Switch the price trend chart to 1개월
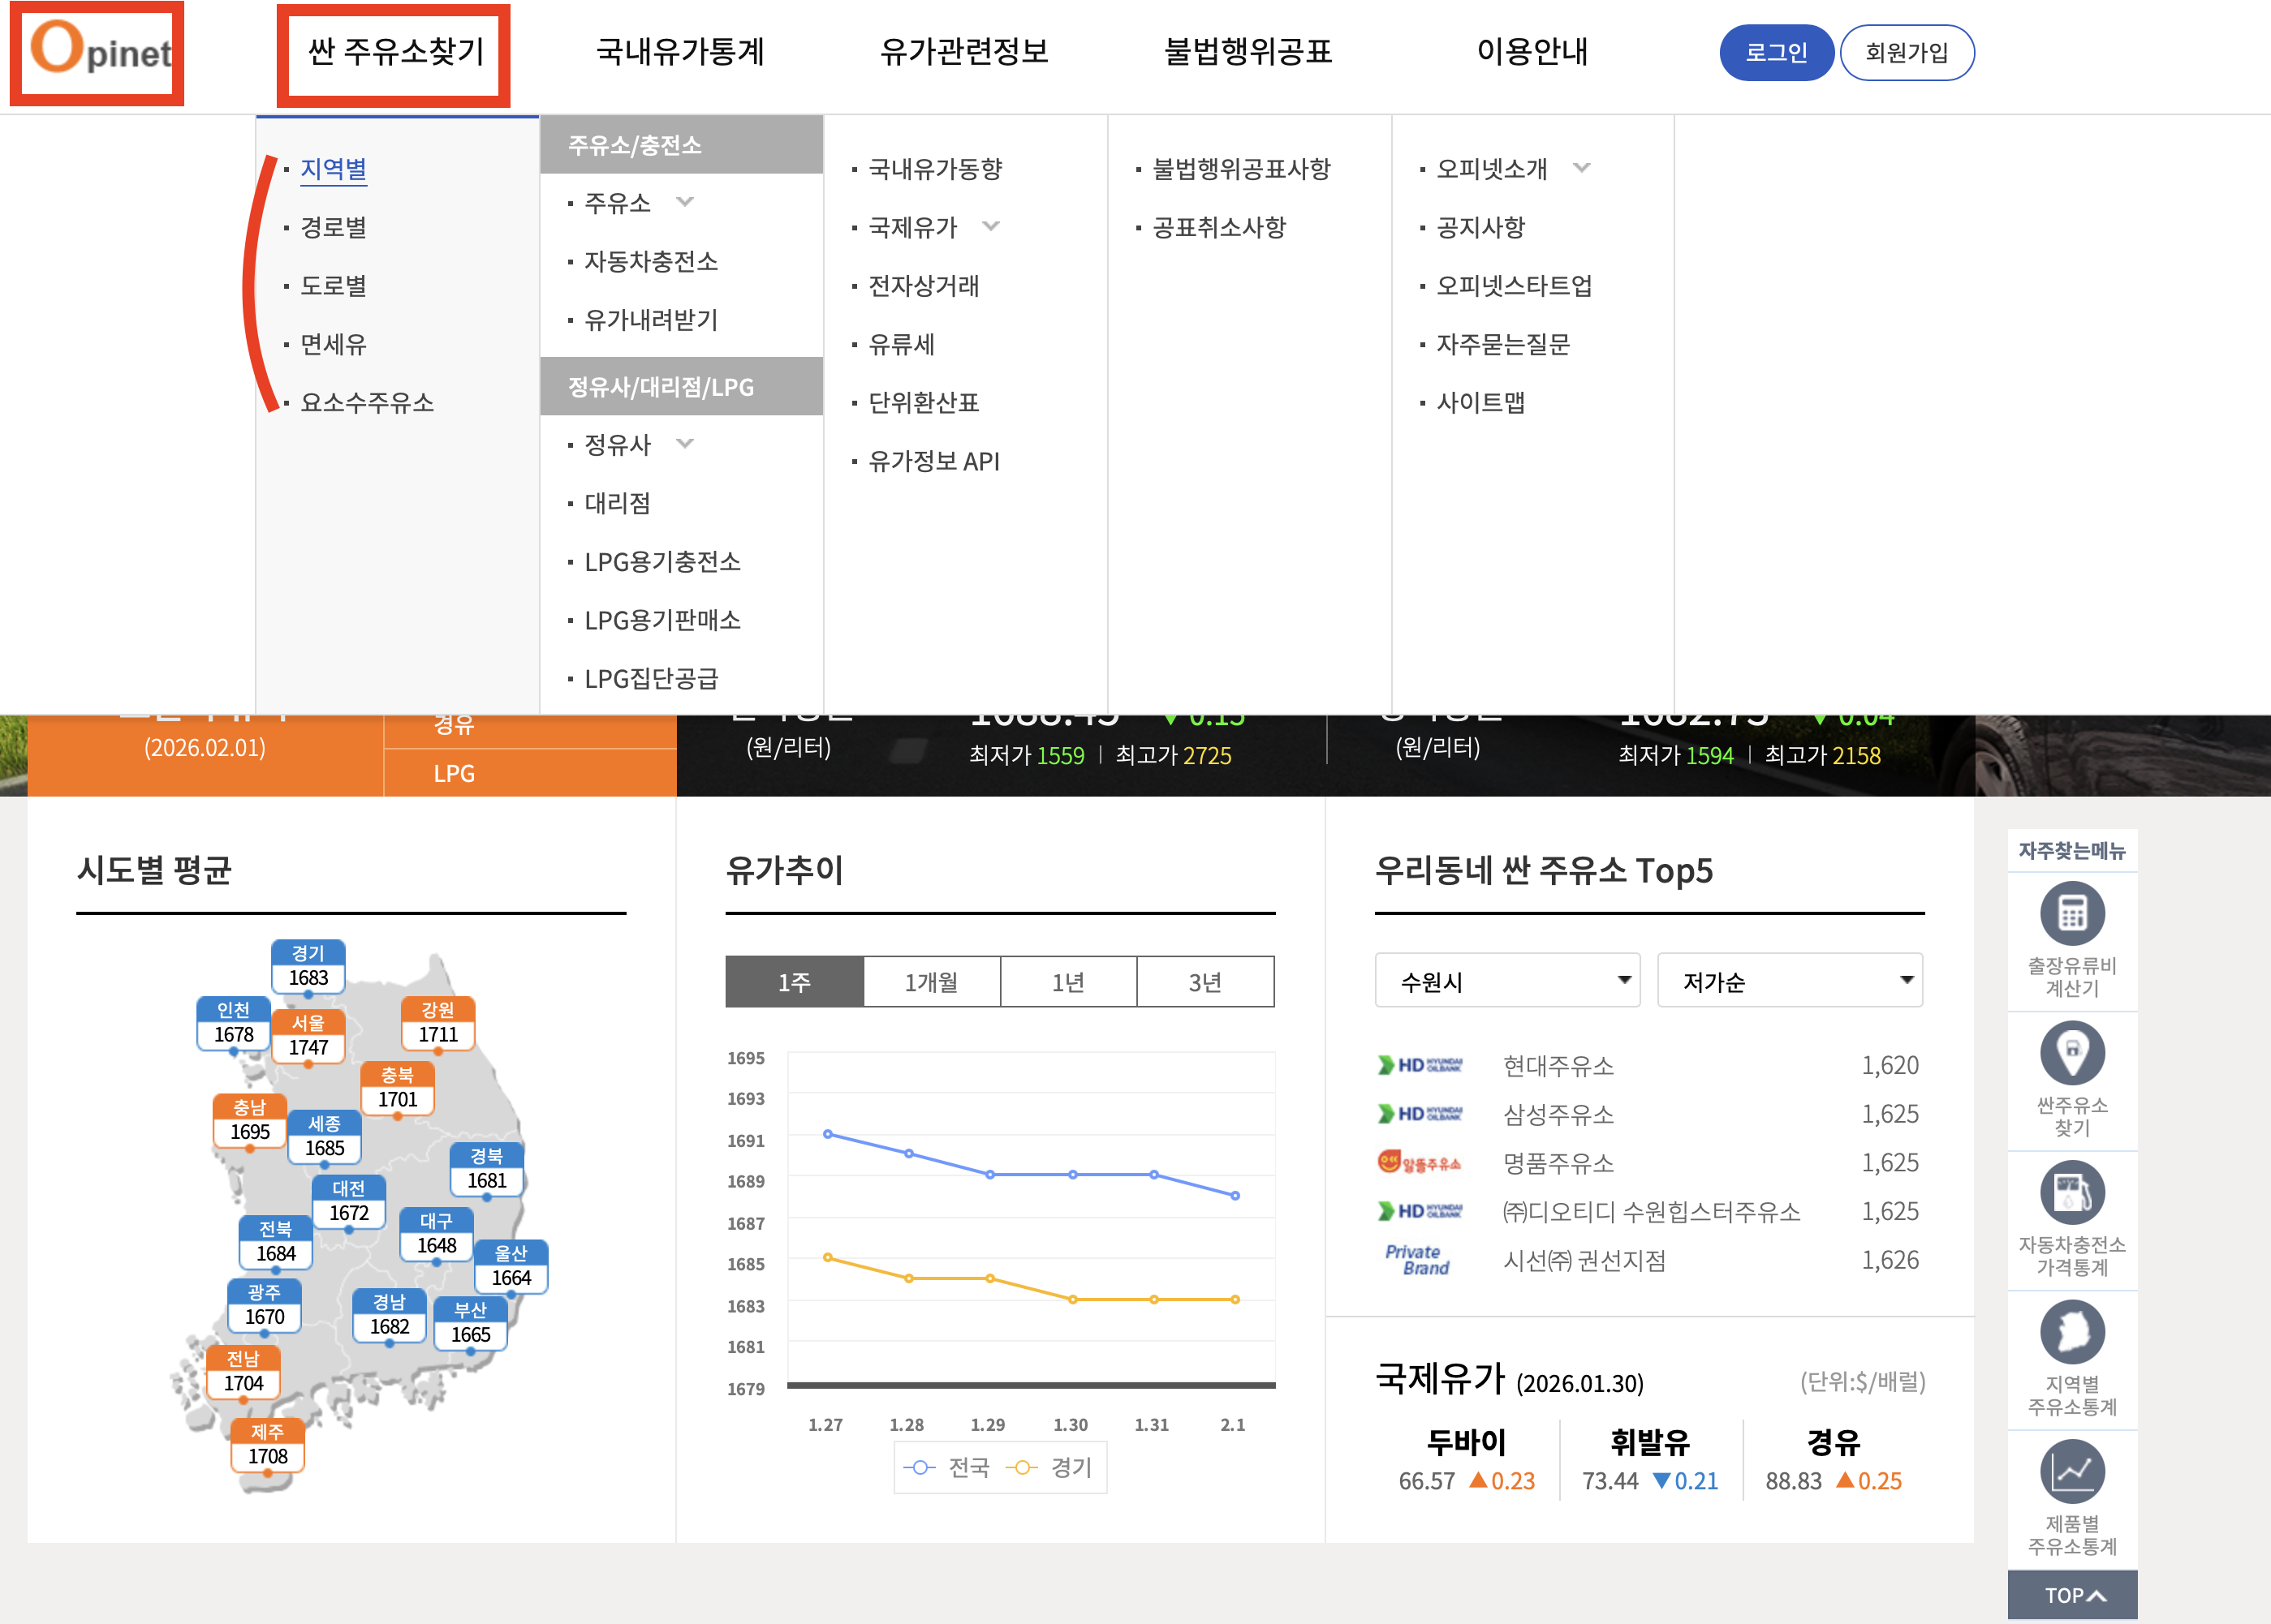This screenshot has width=2271, height=1624. coord(932,982)
